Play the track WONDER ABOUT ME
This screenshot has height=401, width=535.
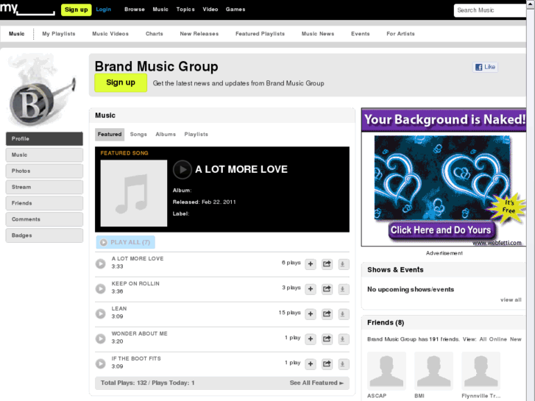click(100, 338)
